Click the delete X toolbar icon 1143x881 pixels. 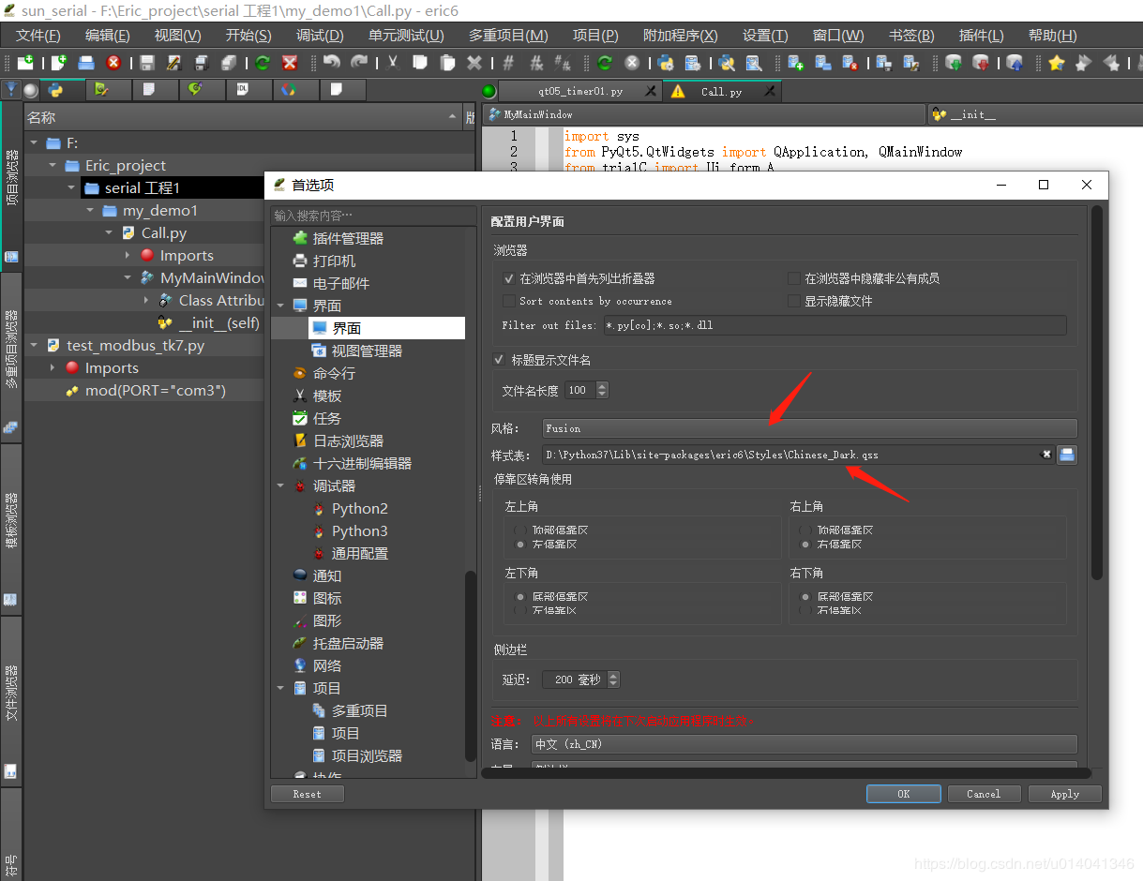click(474, 63)
